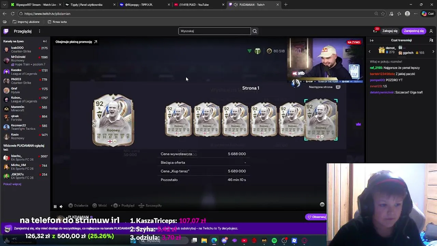Click the Zarejestruj się signup button
Image resolution: width=437 pixels, height=246 pixels.
tap(414, 31)
